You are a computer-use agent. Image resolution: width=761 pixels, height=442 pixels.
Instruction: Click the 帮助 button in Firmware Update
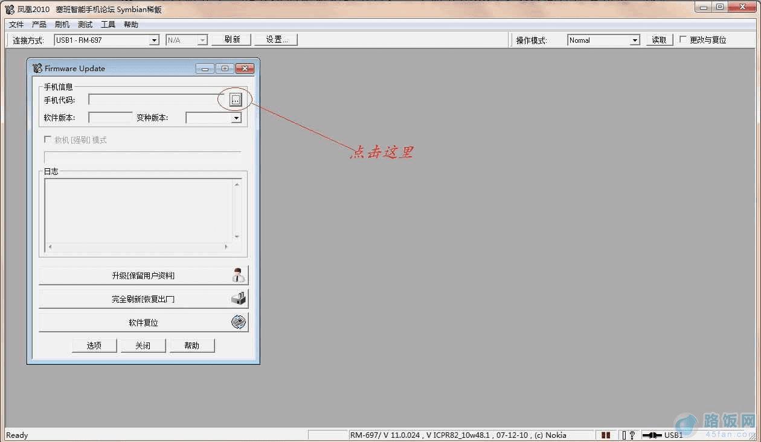[192, 346]
